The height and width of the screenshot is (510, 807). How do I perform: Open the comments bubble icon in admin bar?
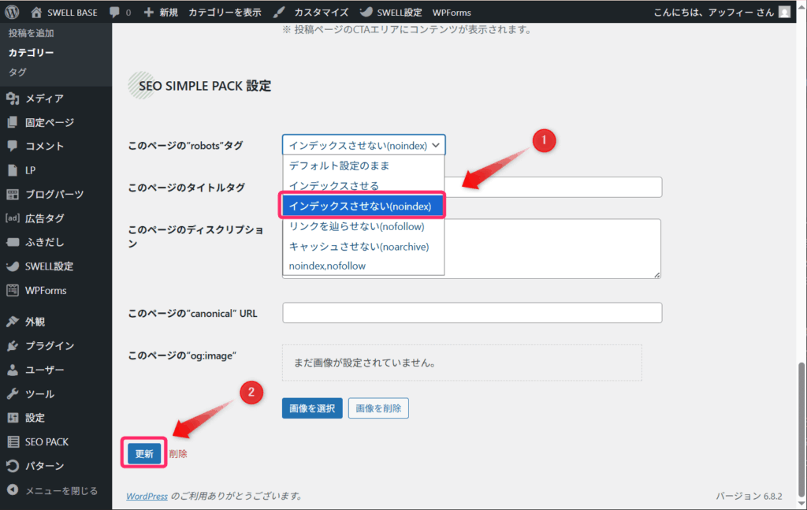pyautogui.click(x=114, y=13)
